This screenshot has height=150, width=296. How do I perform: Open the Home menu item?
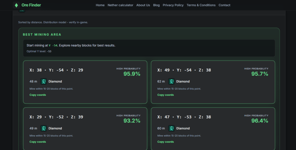(x=100, y=5)
